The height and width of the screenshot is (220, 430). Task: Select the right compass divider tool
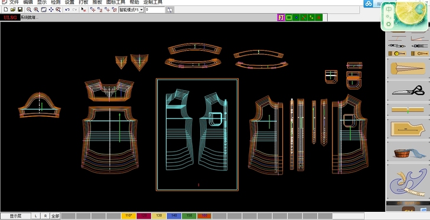click(419, 46)
